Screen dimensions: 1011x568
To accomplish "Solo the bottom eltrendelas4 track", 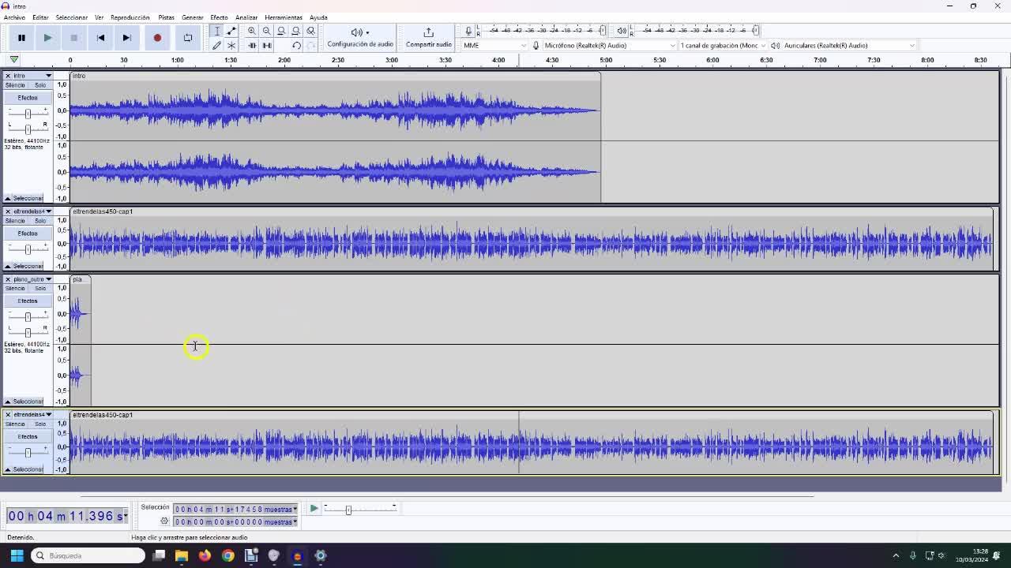I will (39, 424).
